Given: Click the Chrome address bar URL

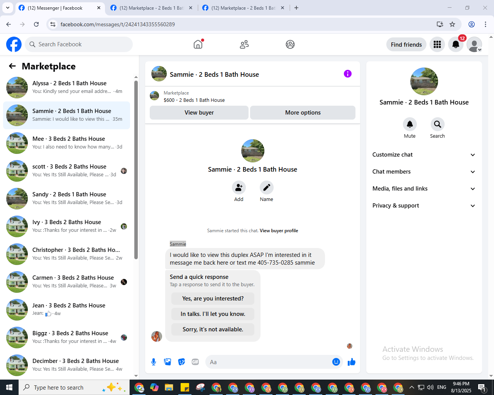Looking at the screenshot, I should tap(118, 24).
